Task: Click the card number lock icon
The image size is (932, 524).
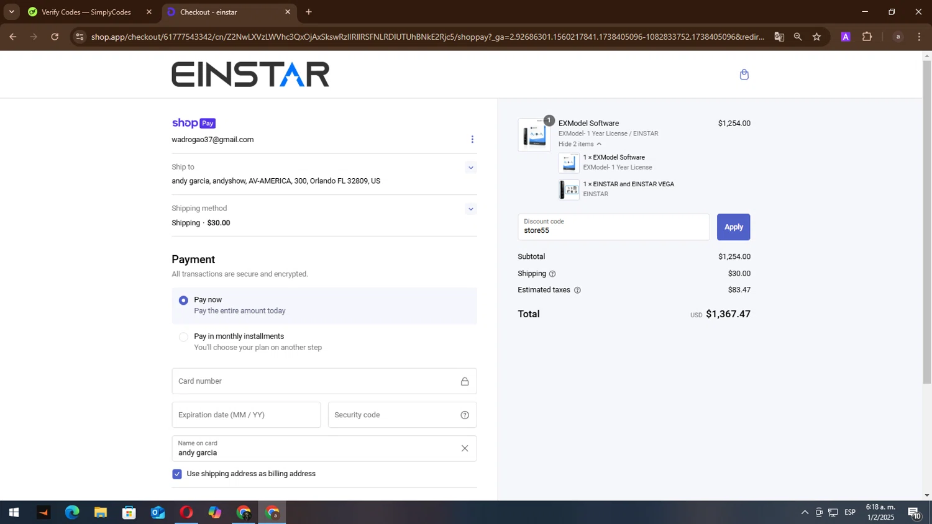Action: pos(465,381)
